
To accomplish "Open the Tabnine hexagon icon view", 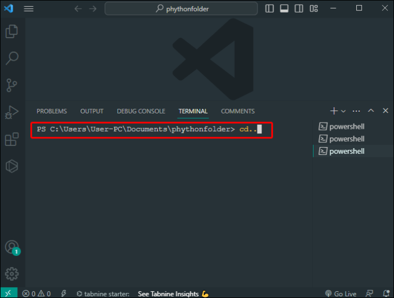I will pos(11,166).
